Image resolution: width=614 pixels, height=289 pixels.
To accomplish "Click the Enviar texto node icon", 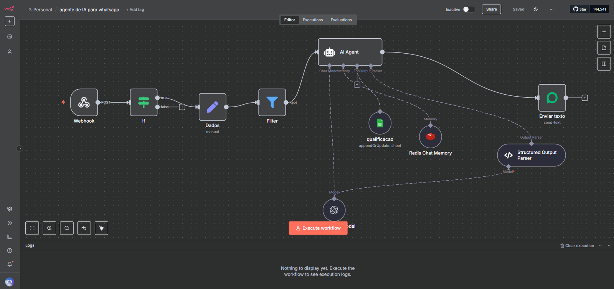I will [x=552, y=98].
